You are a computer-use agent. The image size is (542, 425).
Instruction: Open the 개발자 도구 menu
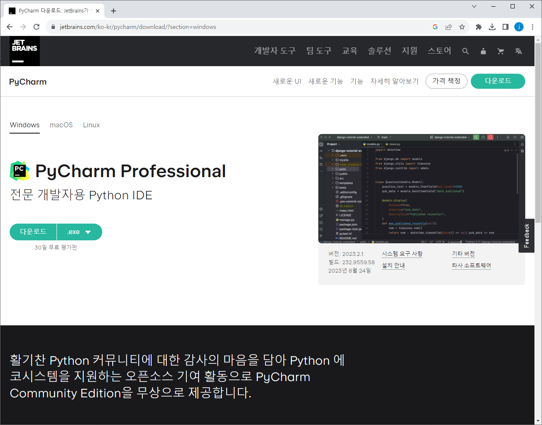point(275,51)
